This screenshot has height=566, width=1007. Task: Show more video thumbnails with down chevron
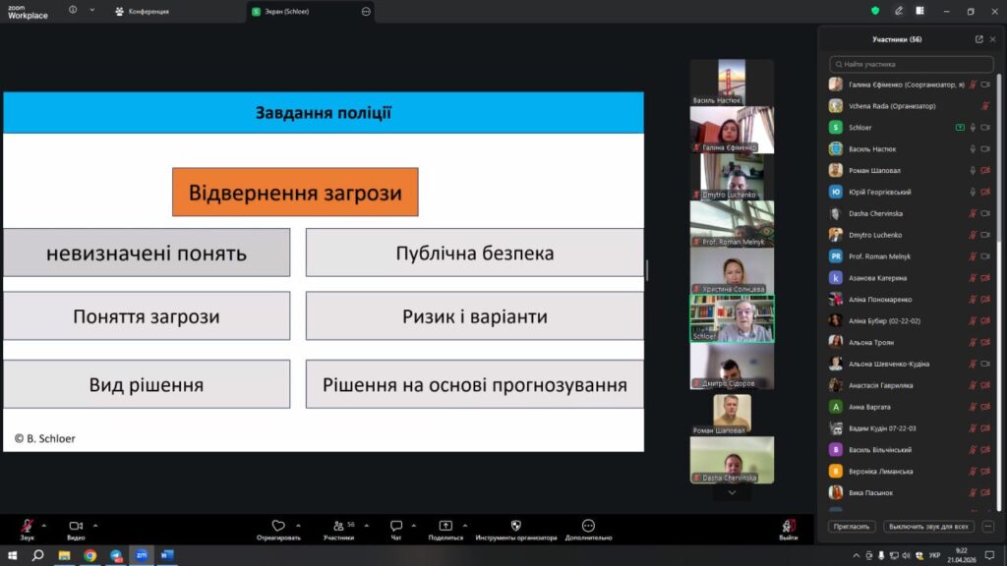tap(731, 492)
